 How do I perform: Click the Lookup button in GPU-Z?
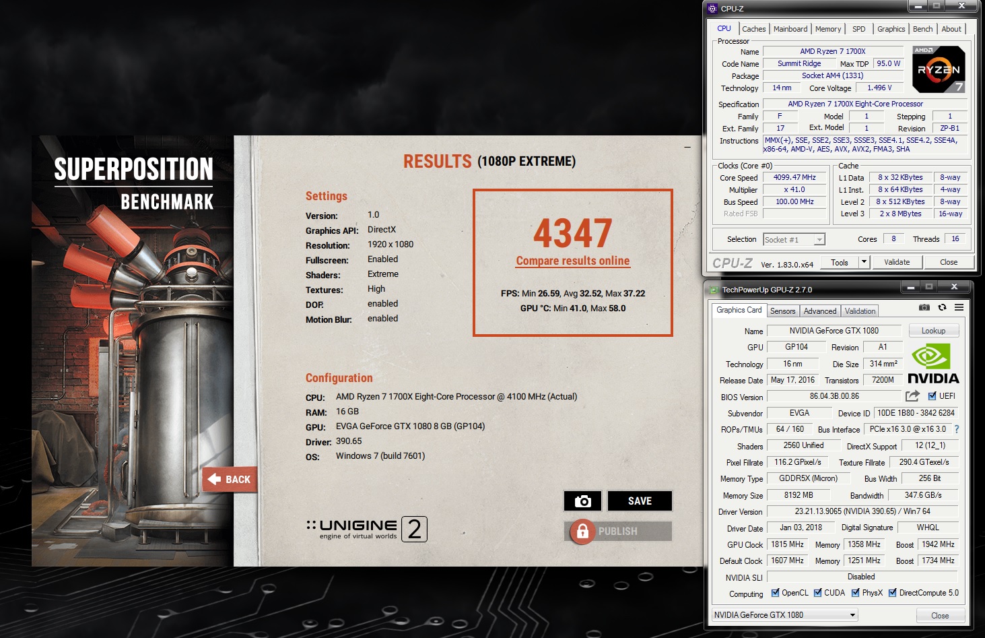coord(933,331)
